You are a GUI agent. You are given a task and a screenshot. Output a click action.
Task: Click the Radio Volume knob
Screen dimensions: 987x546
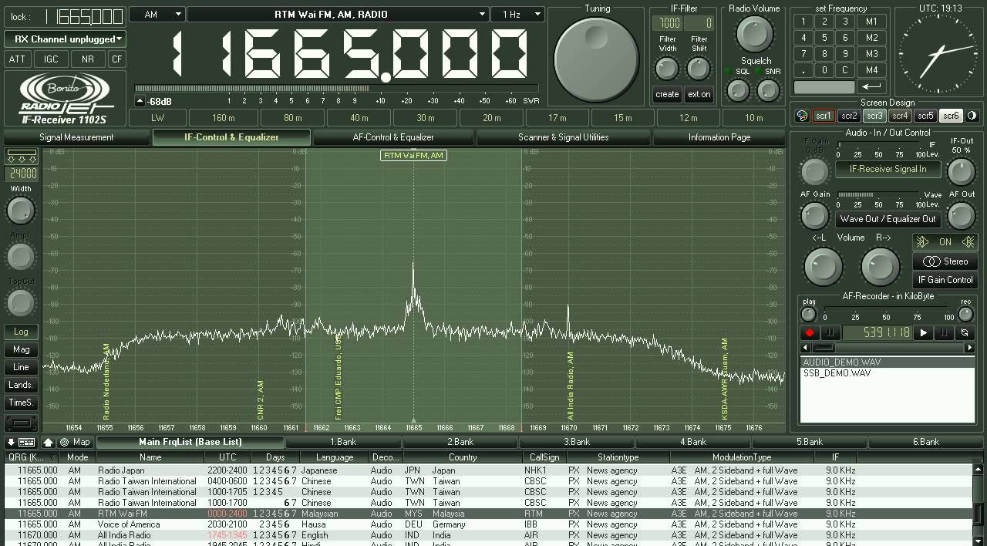[755, 34]
